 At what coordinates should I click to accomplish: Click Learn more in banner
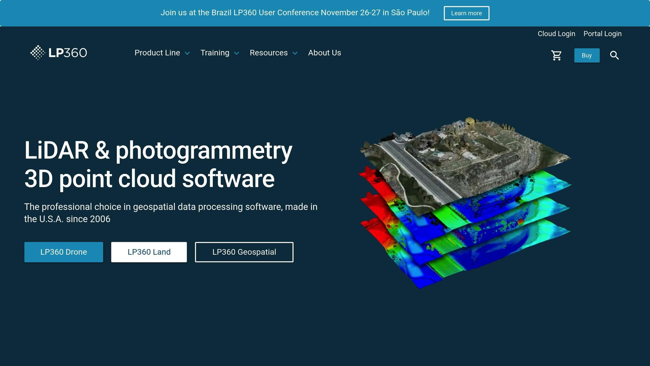466,13
